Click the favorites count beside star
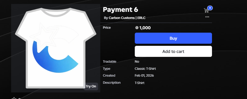The width and height of the screenshot is (247, 99). (19, 98)
